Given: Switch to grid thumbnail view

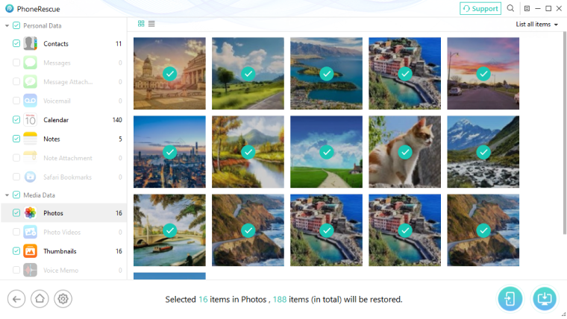Looking at the screenshot, I should pyautogui.click(x=141, y=24).
